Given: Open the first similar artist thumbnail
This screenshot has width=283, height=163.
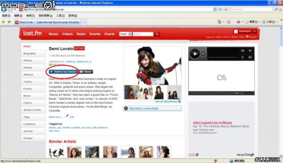Looking at the screenshot, I should point(57,152).
